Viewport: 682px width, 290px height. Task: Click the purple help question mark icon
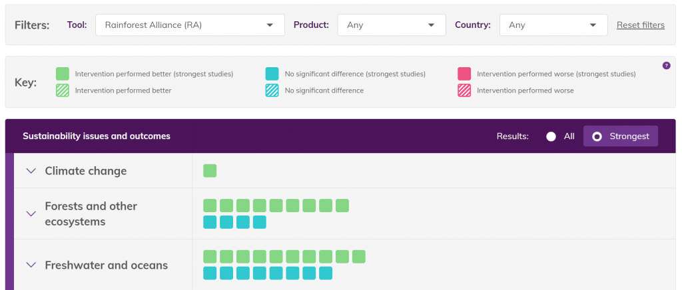click(x=666, y=65)
